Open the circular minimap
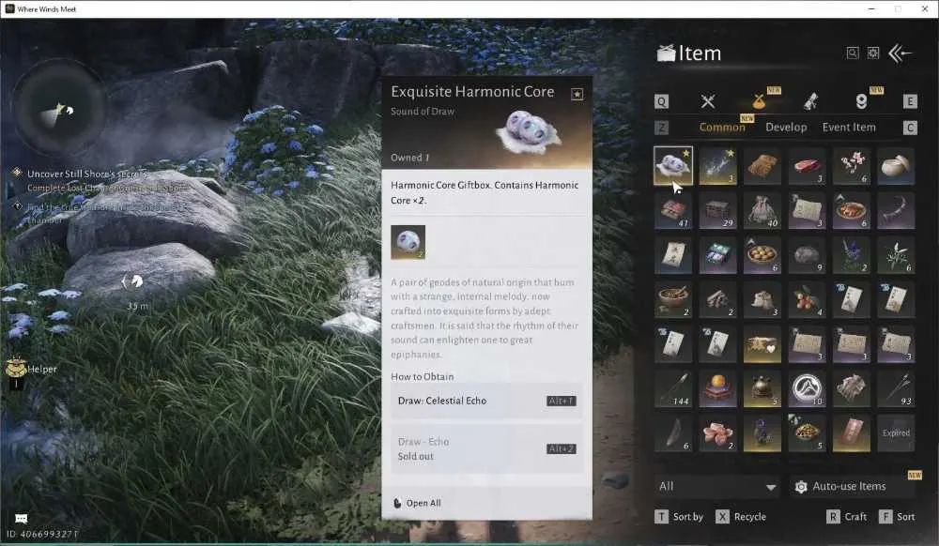This screenshot has height=546, width=939. coord(58,110)
